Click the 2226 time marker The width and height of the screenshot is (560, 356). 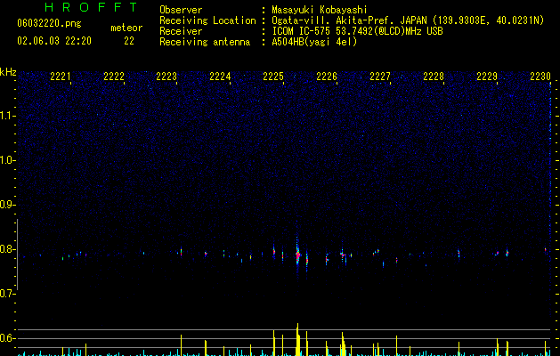[327, 77]
